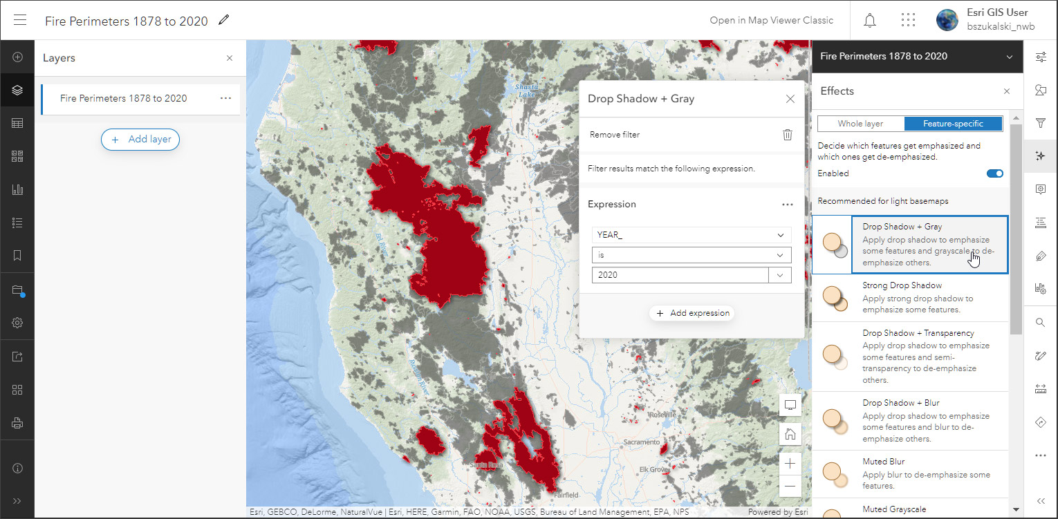Click Remove filter
The height and width of the screenshot is (519, 1058).
pos(615,135)
